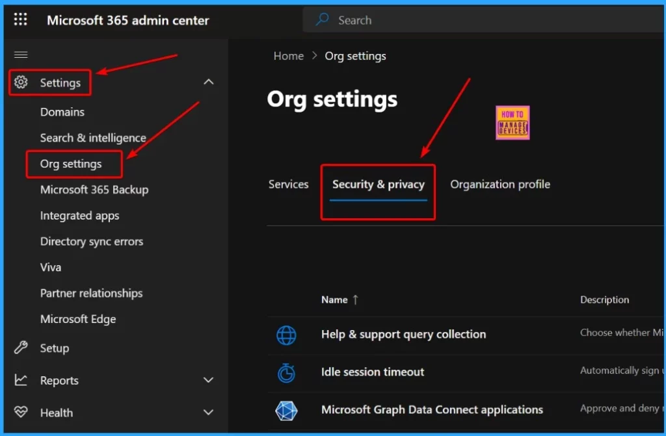
Task: Expand the Health section chevron
Action: [209, 412]
